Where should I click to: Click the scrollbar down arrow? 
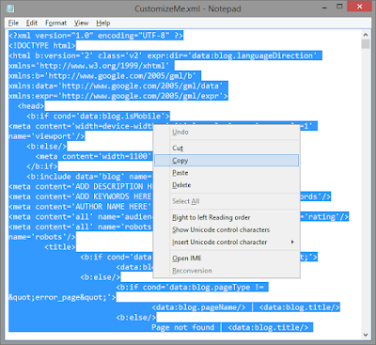[366, 335]
